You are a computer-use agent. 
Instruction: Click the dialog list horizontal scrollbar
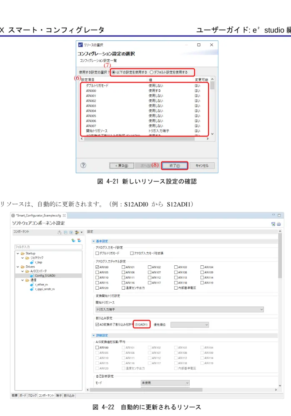pyautogui.click(x=139, y=139)
